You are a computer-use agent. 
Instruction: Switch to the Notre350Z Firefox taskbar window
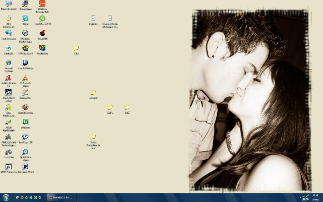pyautogui.click(x=61, y=198)
